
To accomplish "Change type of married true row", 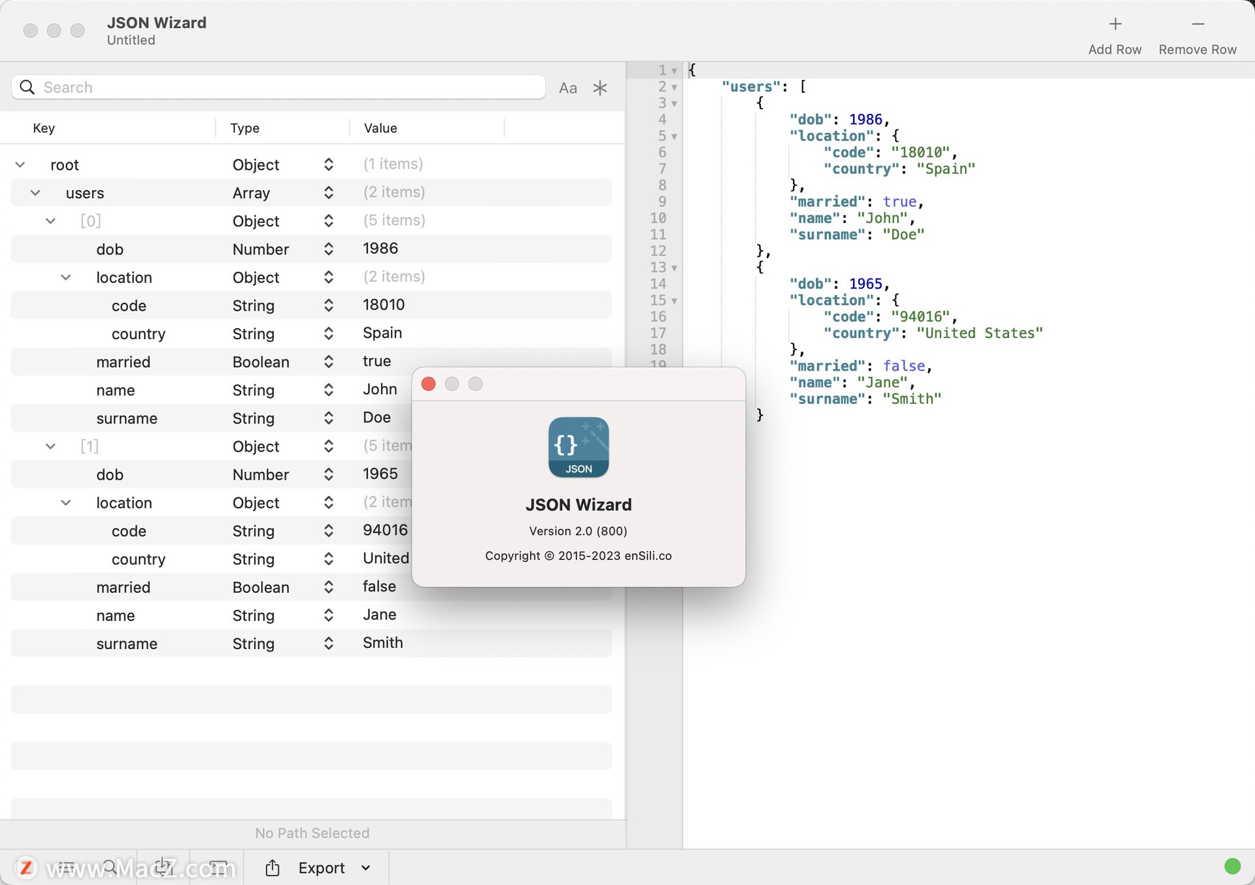I will pos(329,361).
